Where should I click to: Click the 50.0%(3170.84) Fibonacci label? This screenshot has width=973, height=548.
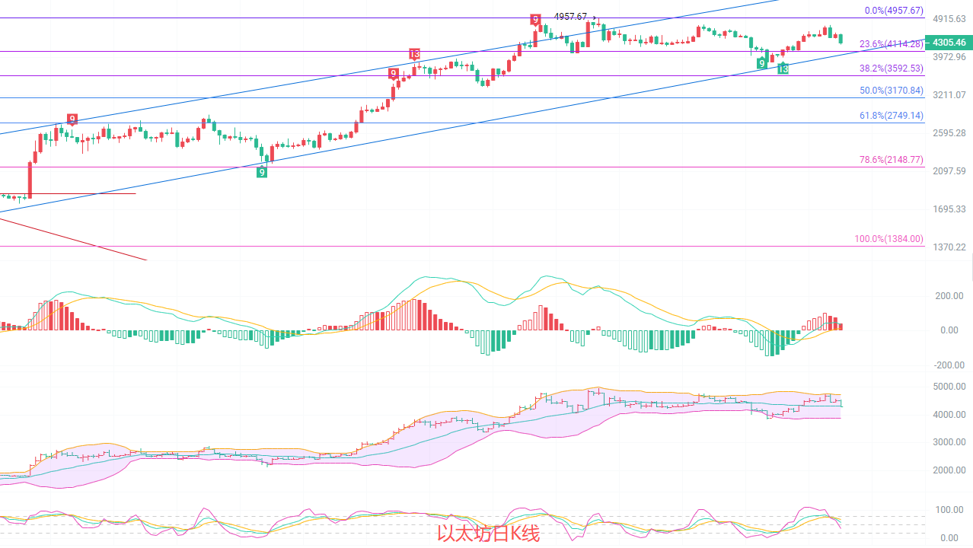pos(891,90)
